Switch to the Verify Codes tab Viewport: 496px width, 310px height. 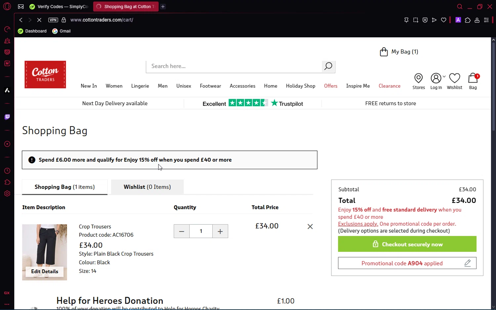(x=59, y=7)
